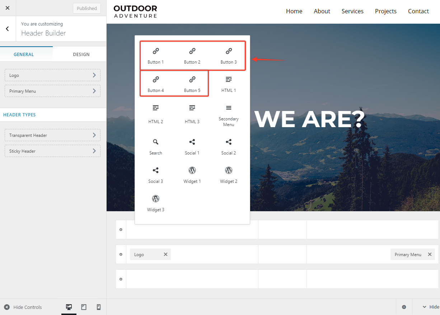The image size is (440, 315).
Task: Insert the HTML 3 element
Action: point(192,114)
